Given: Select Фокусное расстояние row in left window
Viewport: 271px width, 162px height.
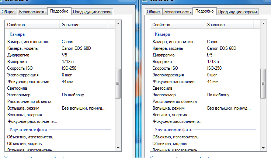Looking at the screenshot, I should coord(29,82).
